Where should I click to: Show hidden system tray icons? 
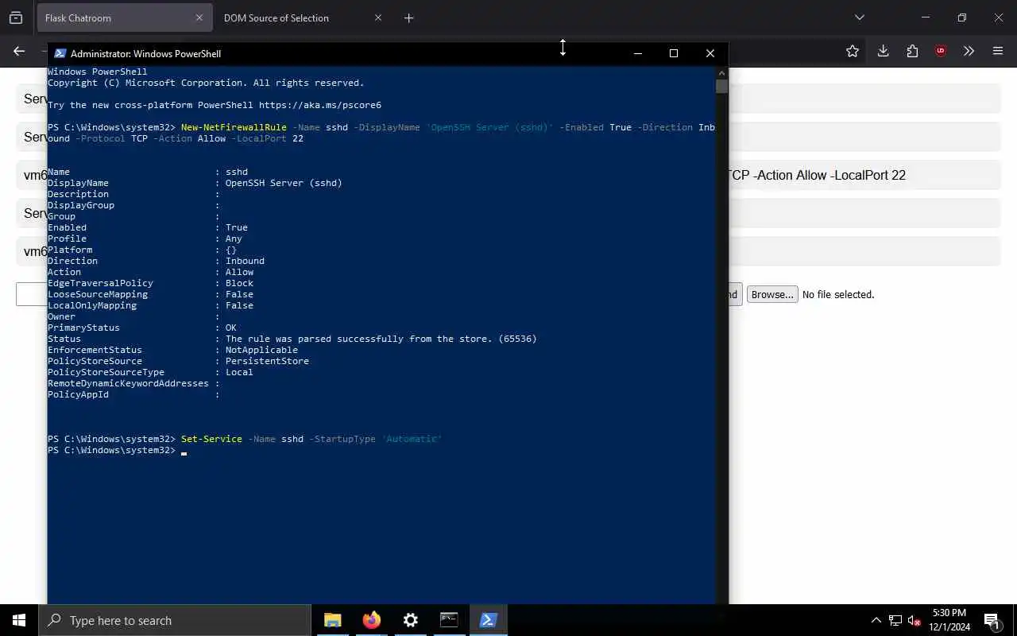point(876,620)
